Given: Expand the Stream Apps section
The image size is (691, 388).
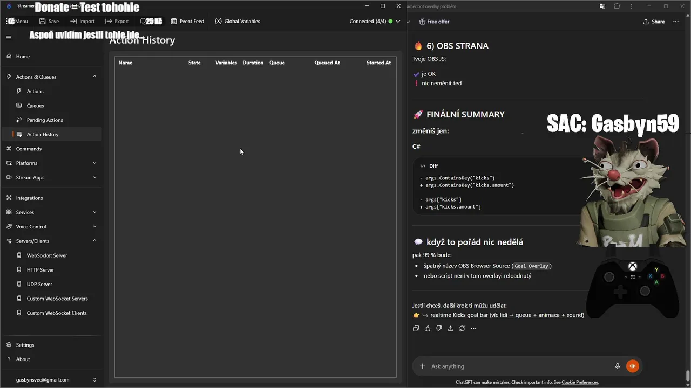Looking at the screenshot, I should click(94, 177).
